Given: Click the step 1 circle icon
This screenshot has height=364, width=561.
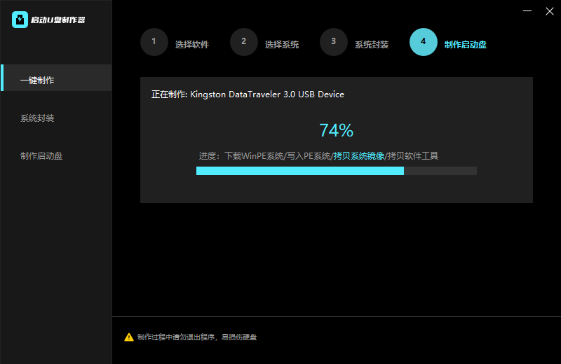Looking at the screenshot, I should point(154,41).
